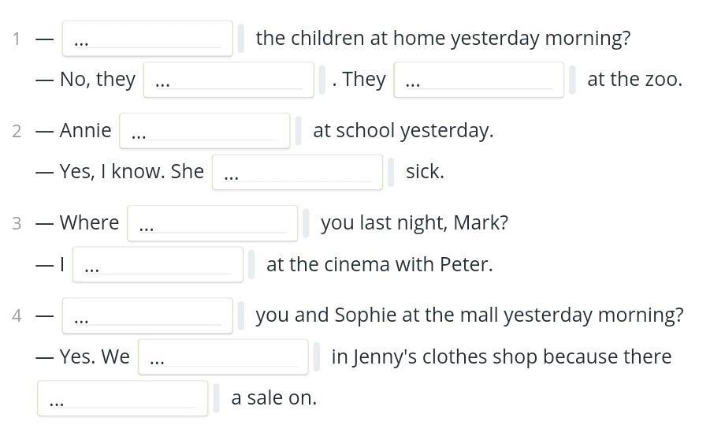Click the gray marker before "a sale on"
This screenshot has width=710, height=444.
(x=216, y=398)
